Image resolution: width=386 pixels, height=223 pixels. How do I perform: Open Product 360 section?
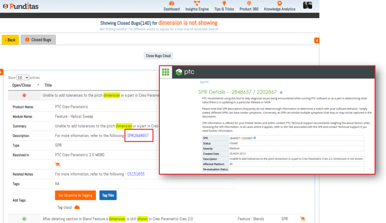coord(249,6)
